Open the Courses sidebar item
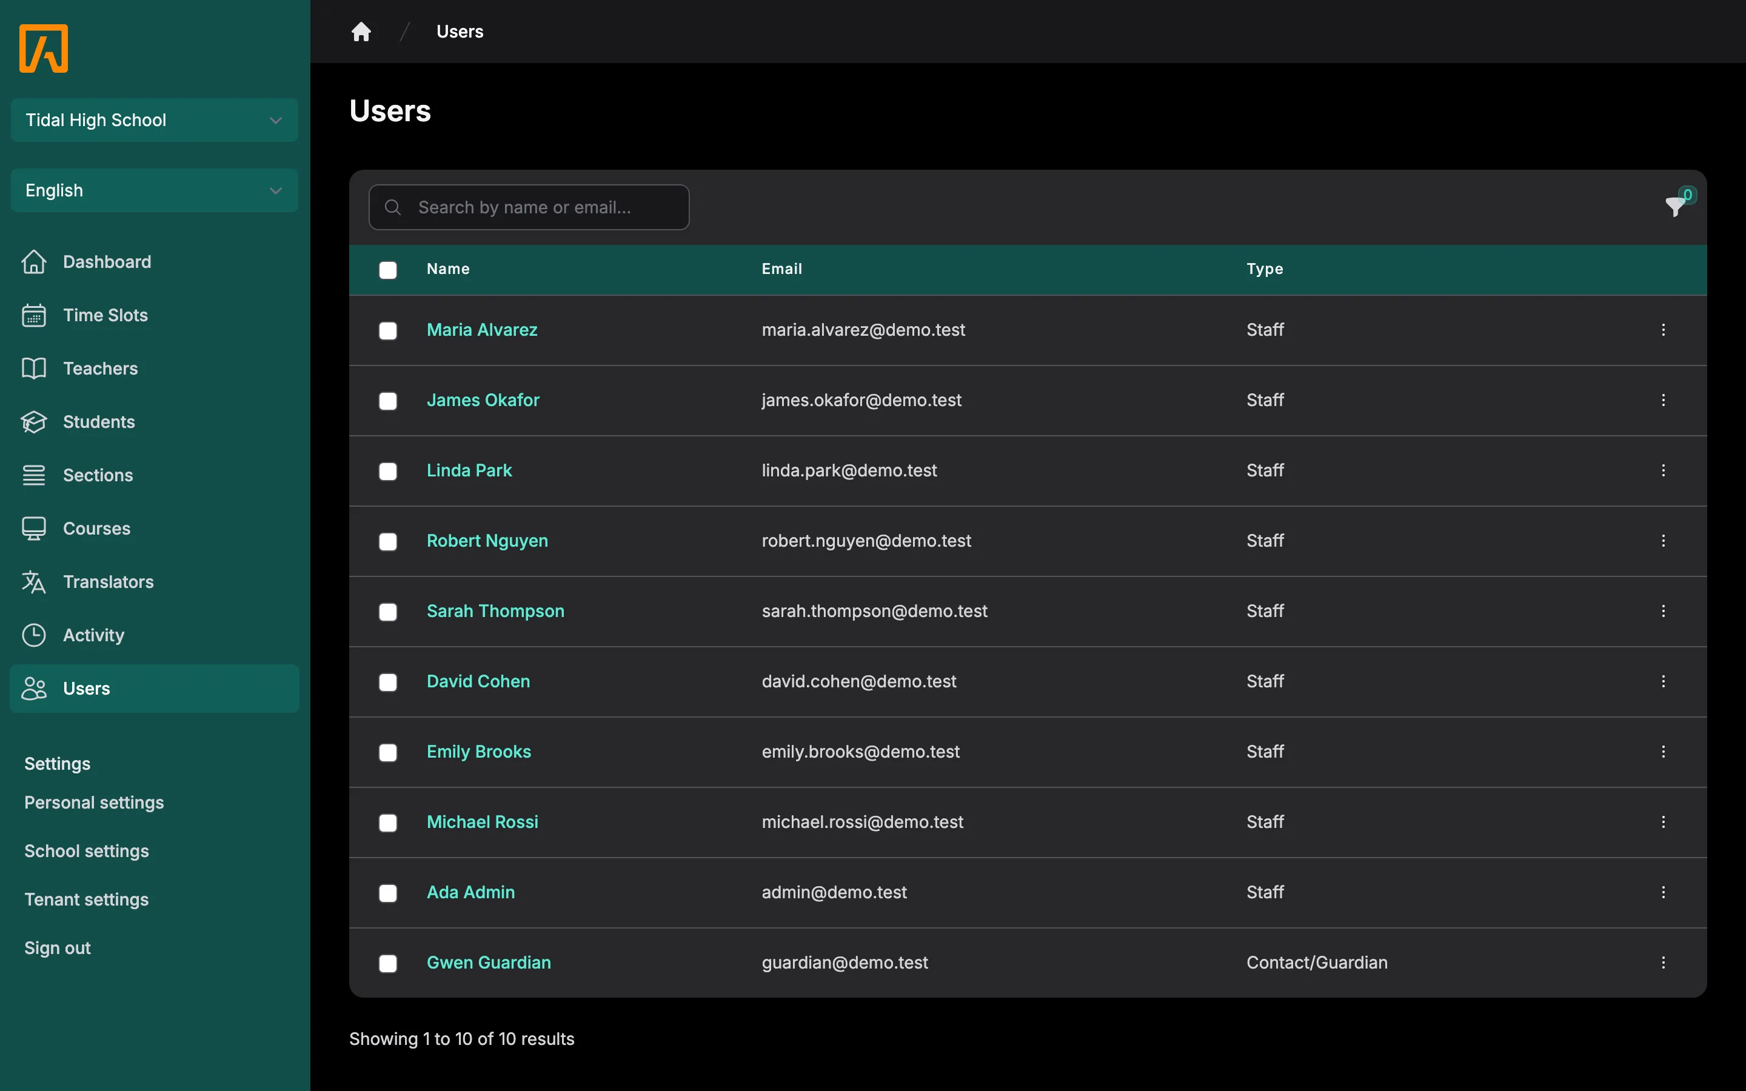Image resolution: width=1746 pixels, height=1091 pixels. [155, 529]
